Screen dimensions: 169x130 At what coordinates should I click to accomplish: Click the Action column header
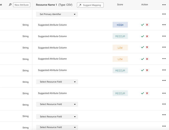[145, 4]
